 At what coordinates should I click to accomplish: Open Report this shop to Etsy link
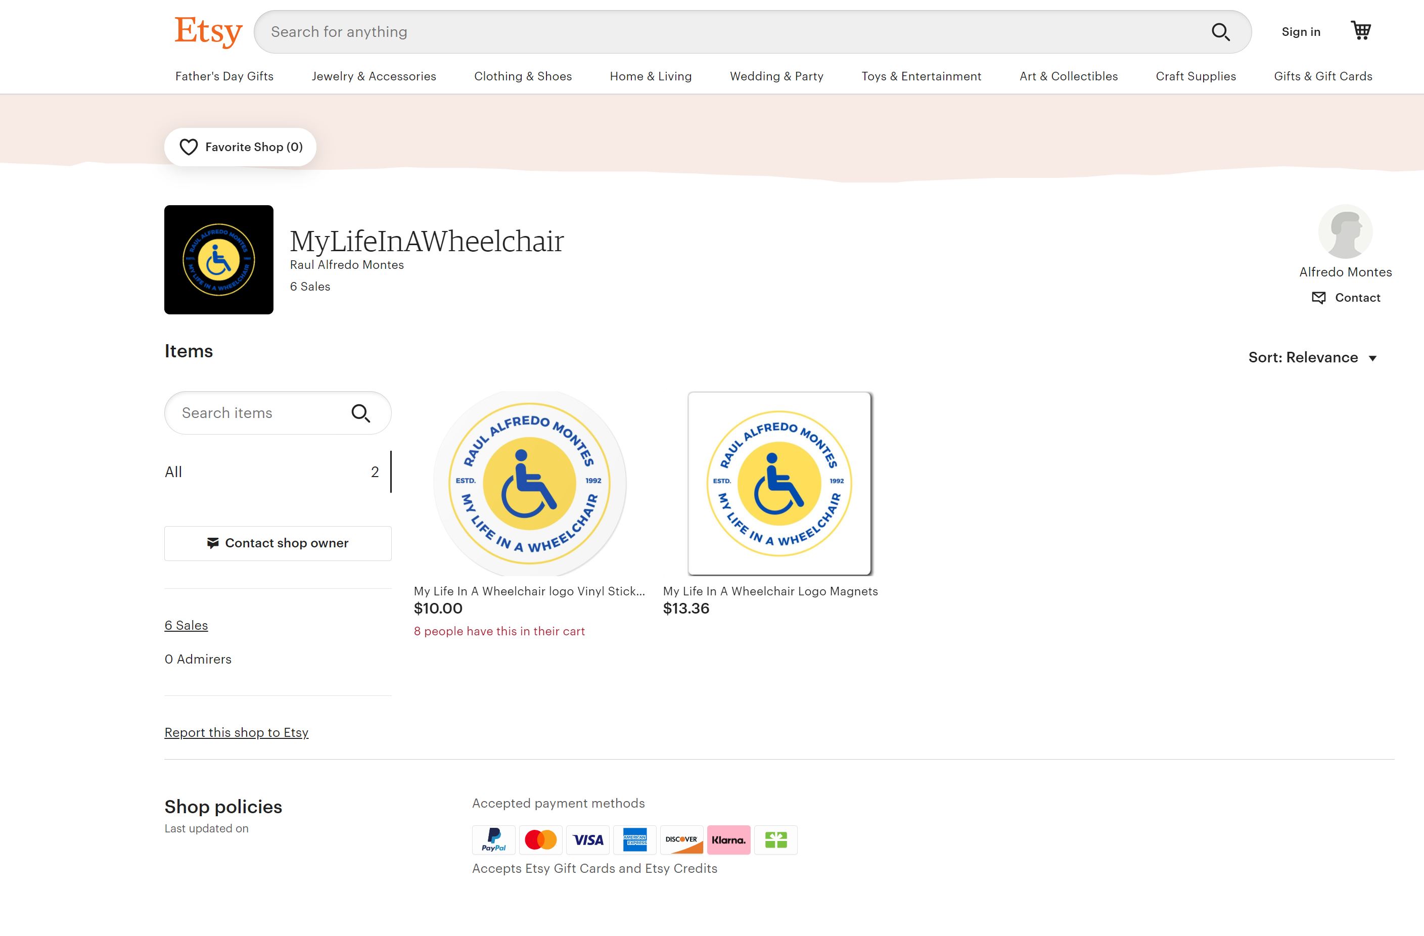click(237, 732)
